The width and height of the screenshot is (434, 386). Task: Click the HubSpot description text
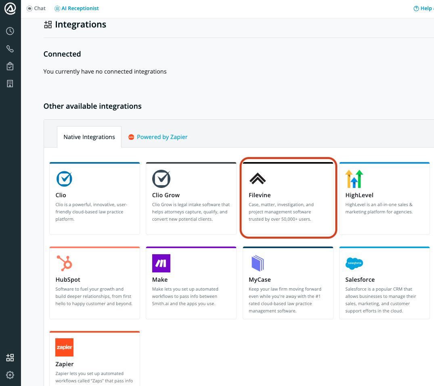click(x=94, y=296)
